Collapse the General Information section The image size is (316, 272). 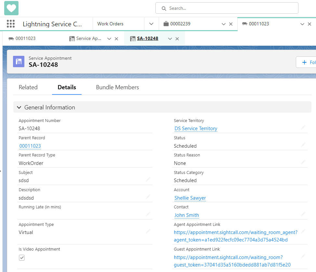tap(19, 107)
